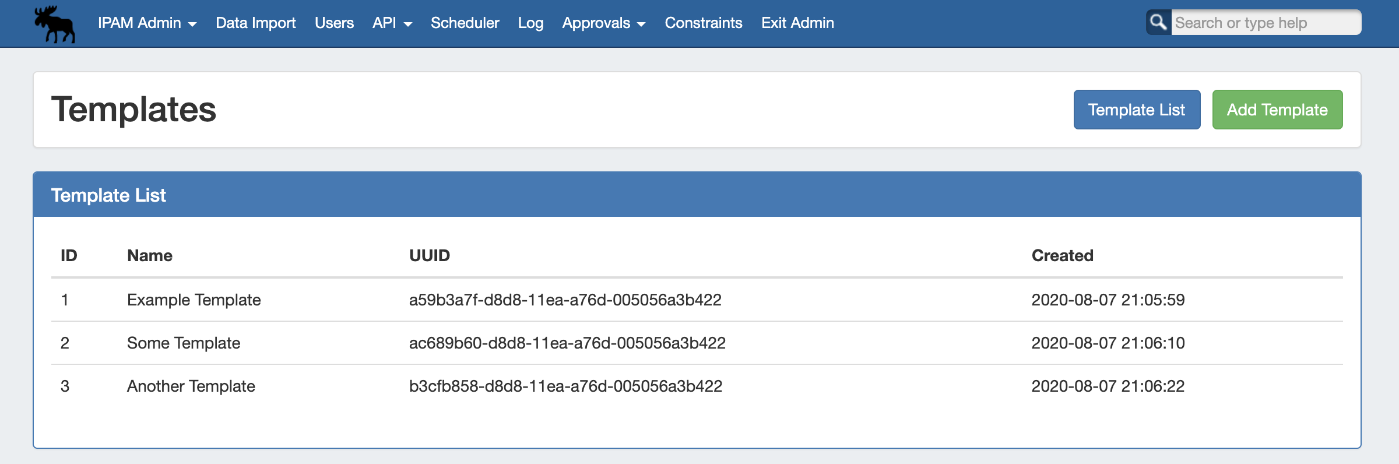Select the Another Template row name
Screen dimensions: 1399x464
[x=191, y=386]
